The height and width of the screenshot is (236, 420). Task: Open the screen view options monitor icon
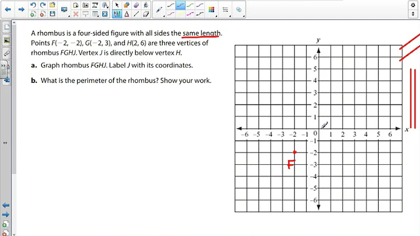click(x=64, y=10)
